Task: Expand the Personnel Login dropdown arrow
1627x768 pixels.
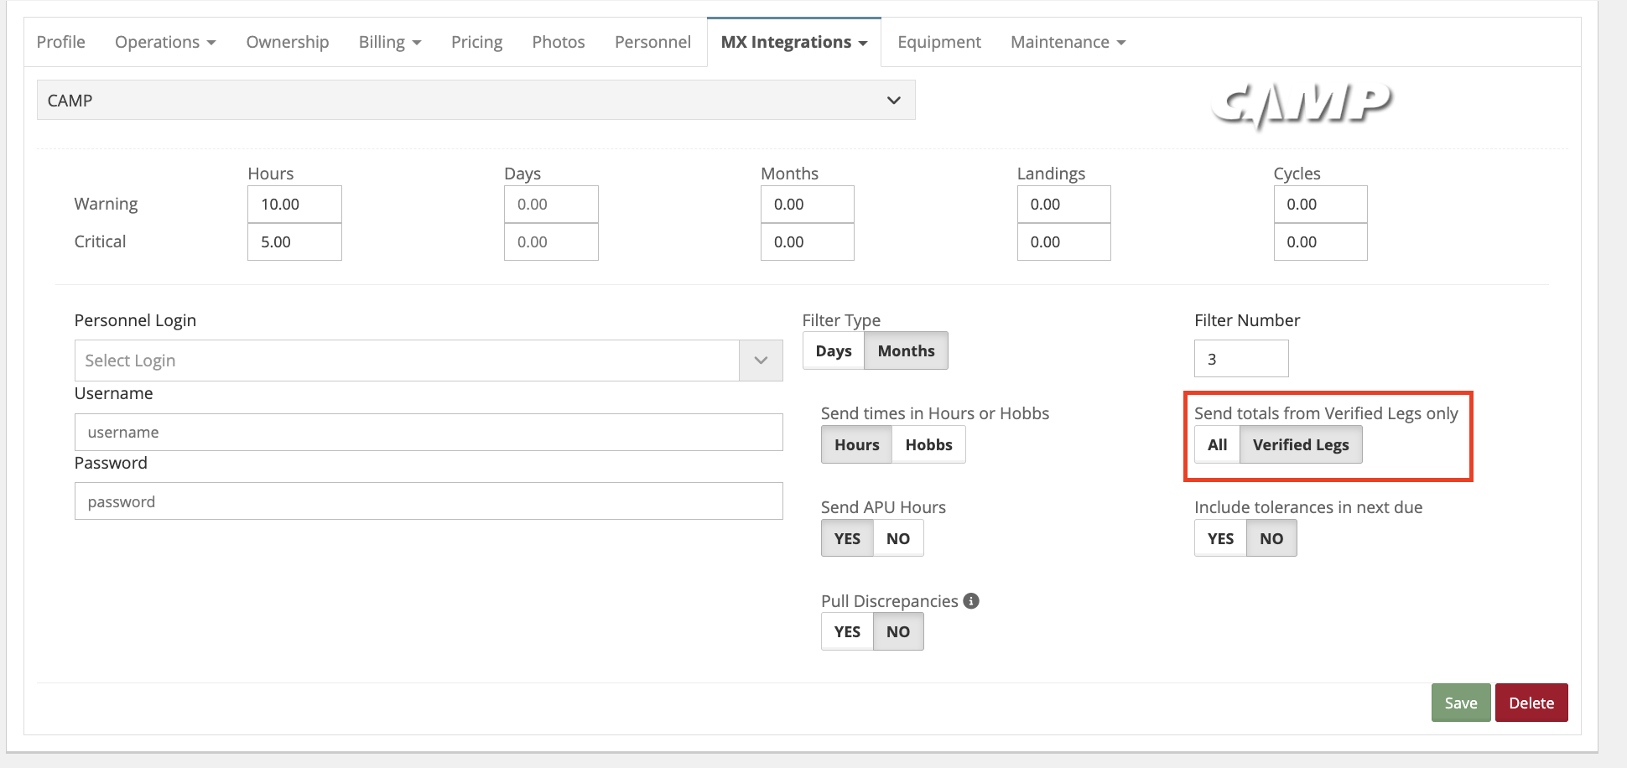Action: [x=761, y=361]
